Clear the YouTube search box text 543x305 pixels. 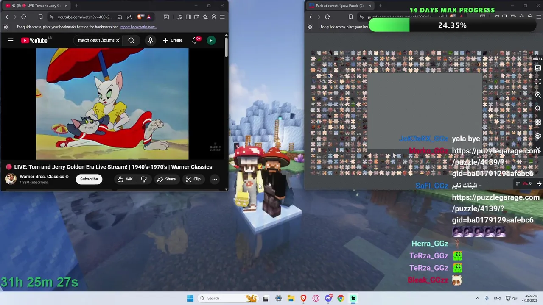(118, 40)
